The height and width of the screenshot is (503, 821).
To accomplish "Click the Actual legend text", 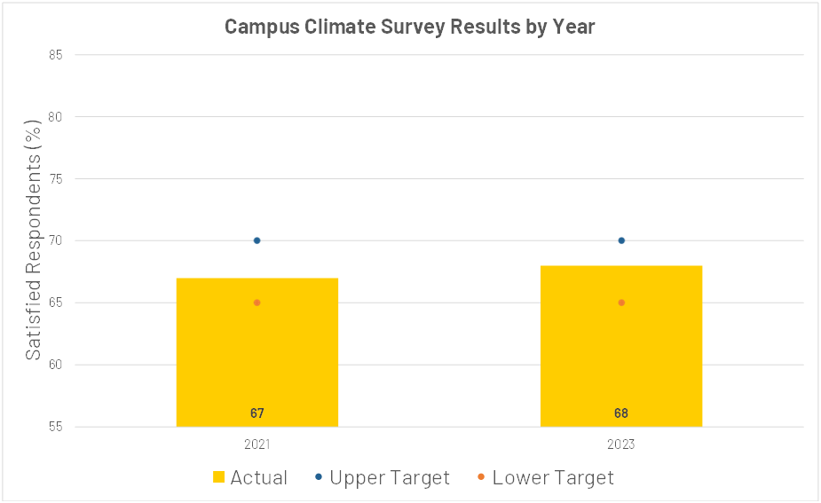I will (258, 477).
